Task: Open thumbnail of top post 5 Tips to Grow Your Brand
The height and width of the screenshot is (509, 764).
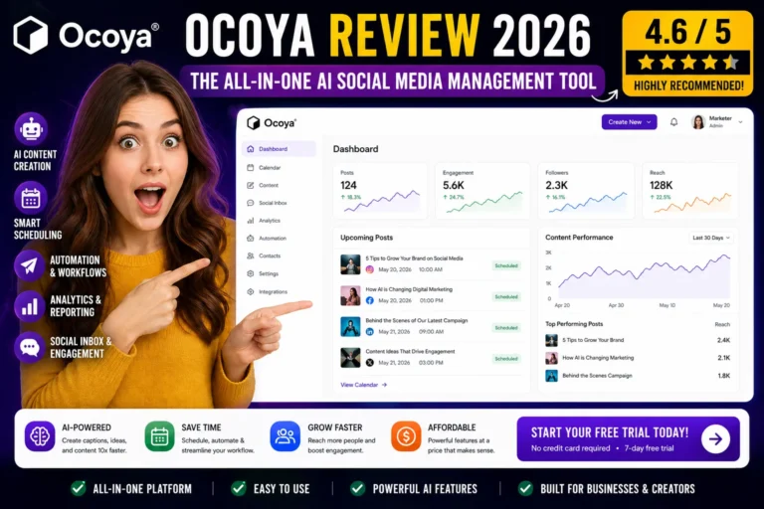Action: (551, 340)
